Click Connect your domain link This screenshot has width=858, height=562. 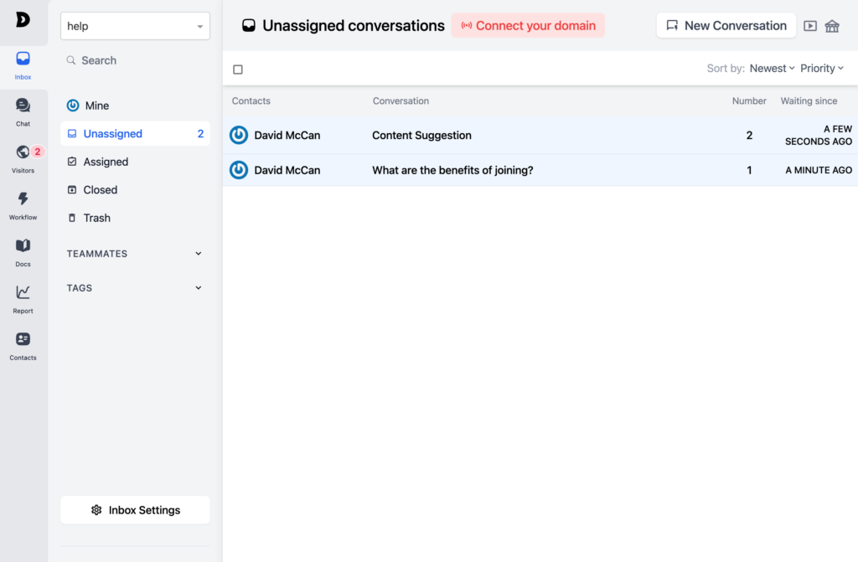click(x=528, y=26)
